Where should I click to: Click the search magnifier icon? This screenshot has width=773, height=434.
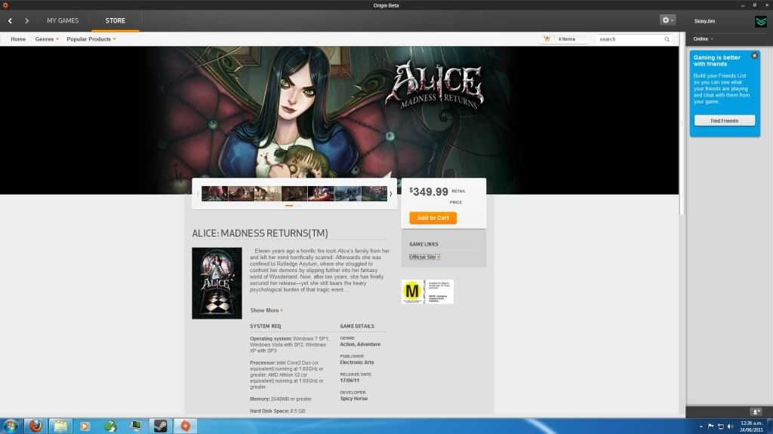pyautogui.click(x=667, y=39)
